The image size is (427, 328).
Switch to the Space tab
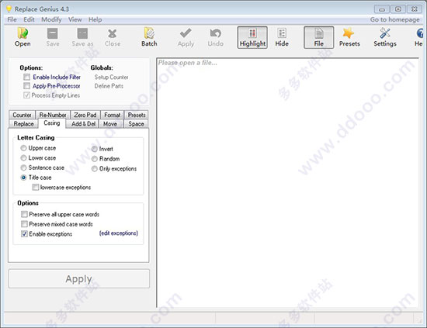coord(136,124)
